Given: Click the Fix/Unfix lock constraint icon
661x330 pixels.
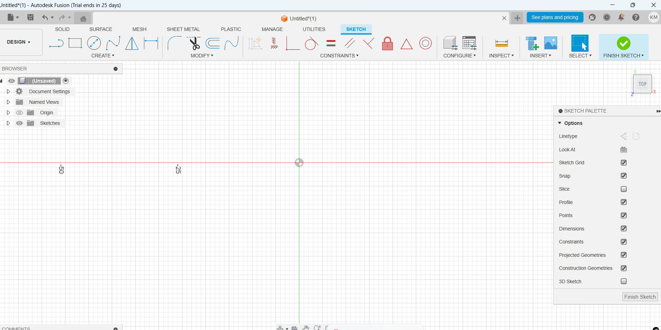Looking at the screenshot, I should click(387, 44).
